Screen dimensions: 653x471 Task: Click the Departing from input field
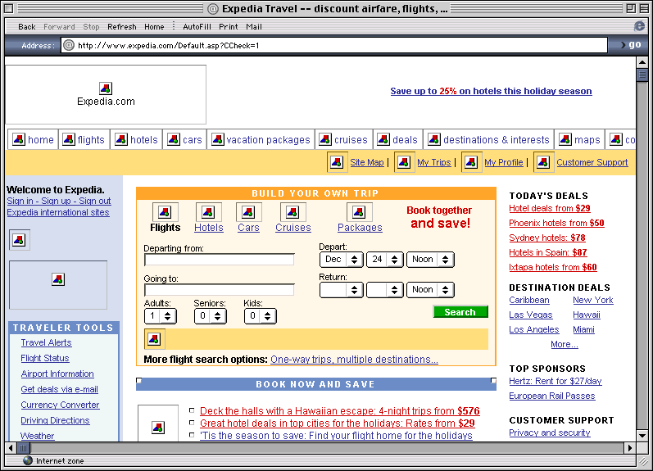pos(219,260)
